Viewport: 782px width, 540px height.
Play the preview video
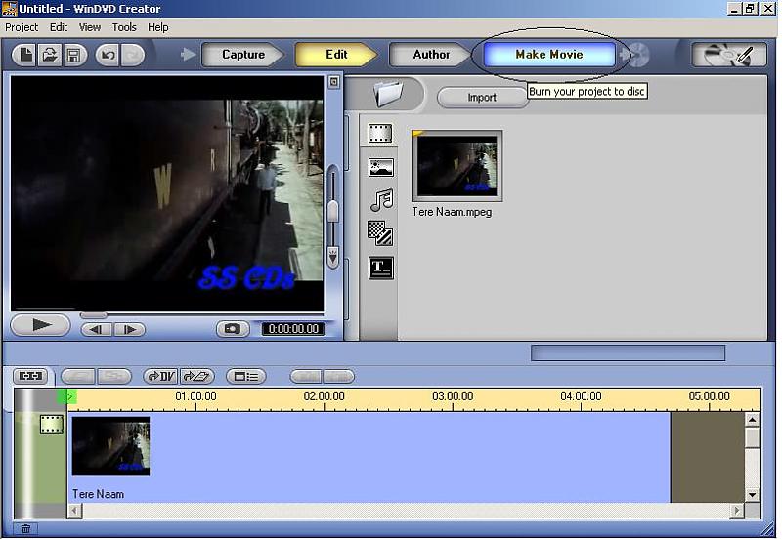40,326
